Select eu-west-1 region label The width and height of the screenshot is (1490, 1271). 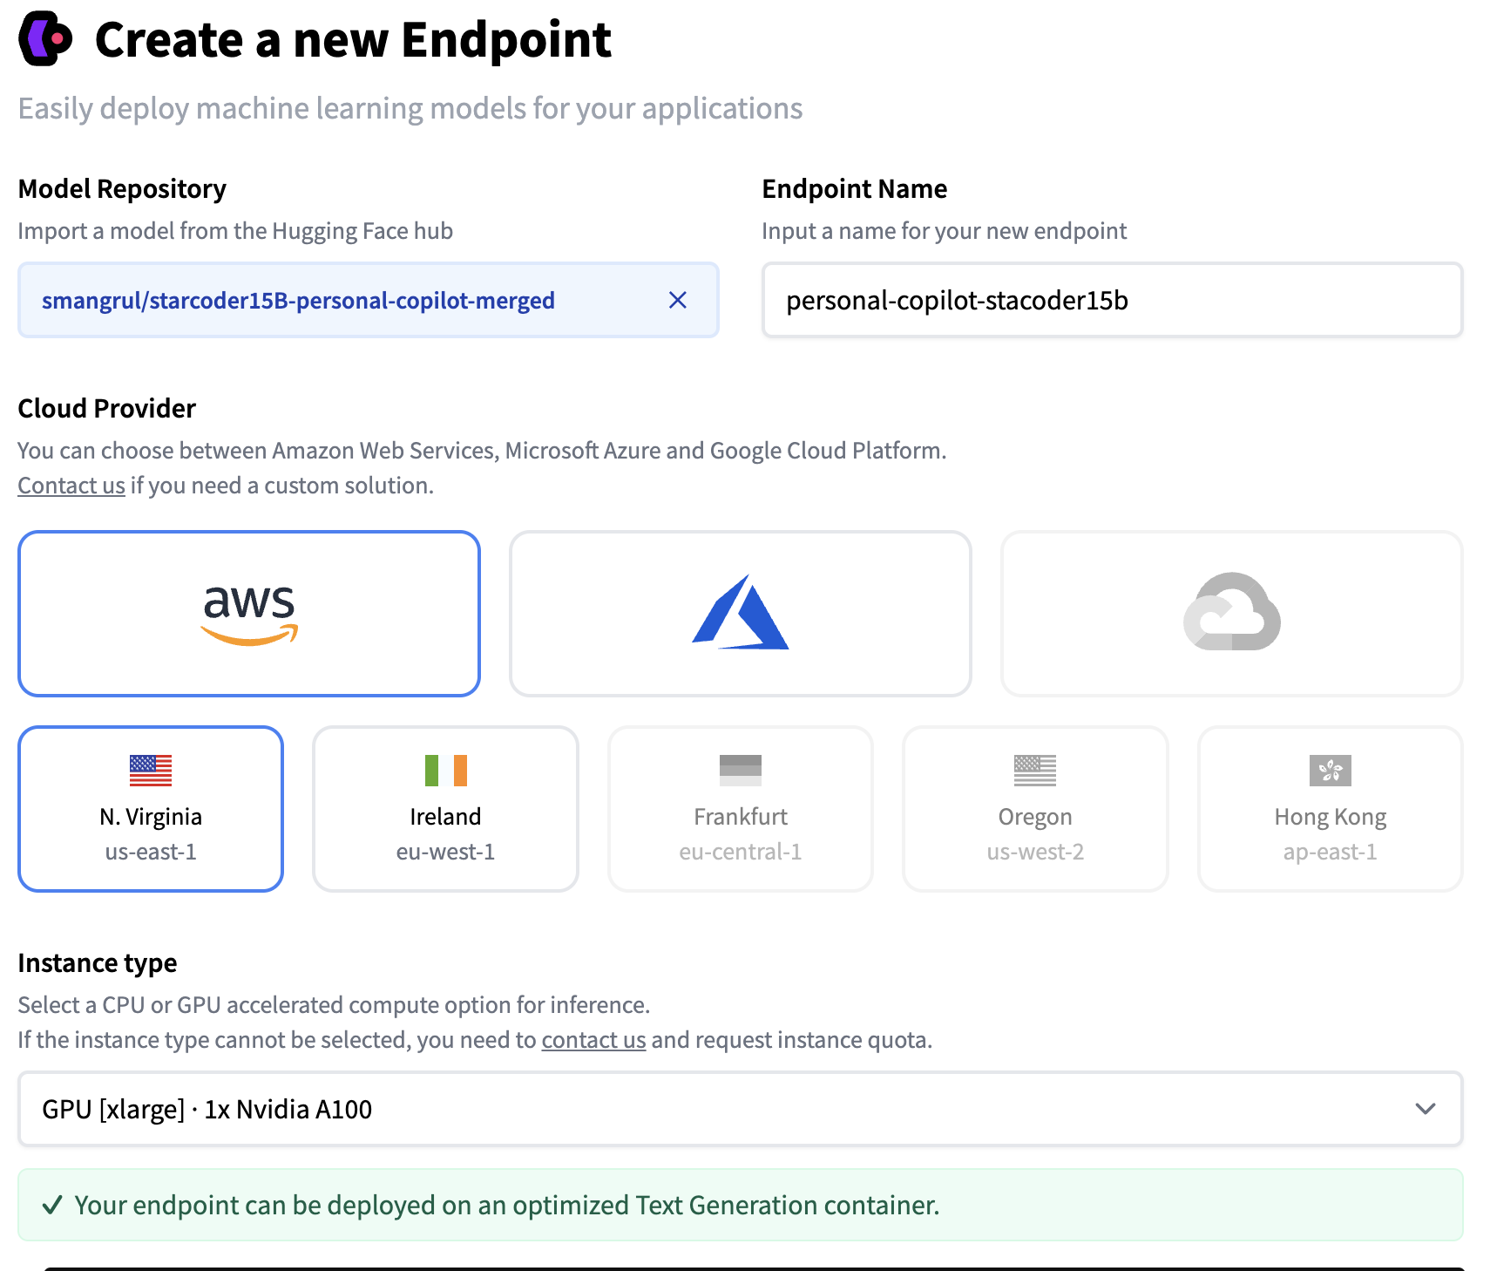(x=445, y=852)
